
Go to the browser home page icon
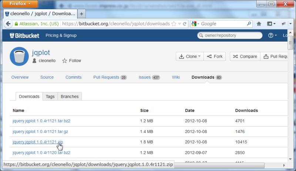[x=259, y=24]
